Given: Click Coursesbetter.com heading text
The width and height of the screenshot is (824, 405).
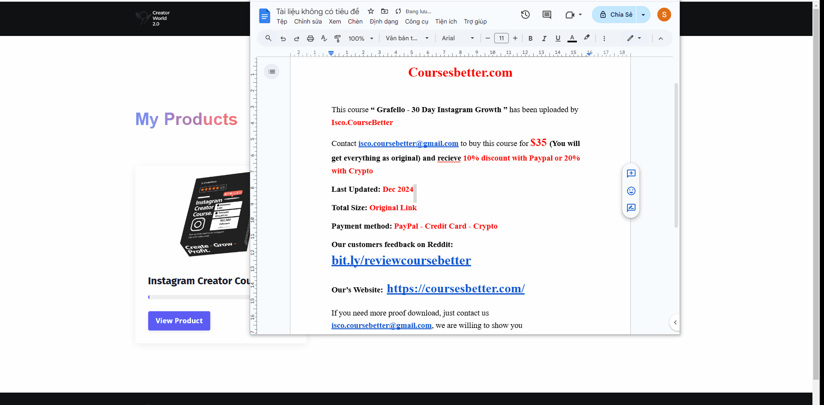Looking at the screenshot, I should tap(460, 72).
